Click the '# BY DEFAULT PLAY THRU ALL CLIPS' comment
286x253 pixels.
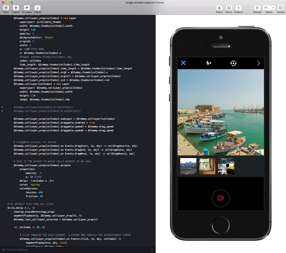[x=31, y=204]
